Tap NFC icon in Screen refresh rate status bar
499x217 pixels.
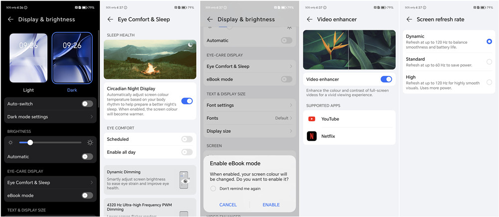point(475,7)
